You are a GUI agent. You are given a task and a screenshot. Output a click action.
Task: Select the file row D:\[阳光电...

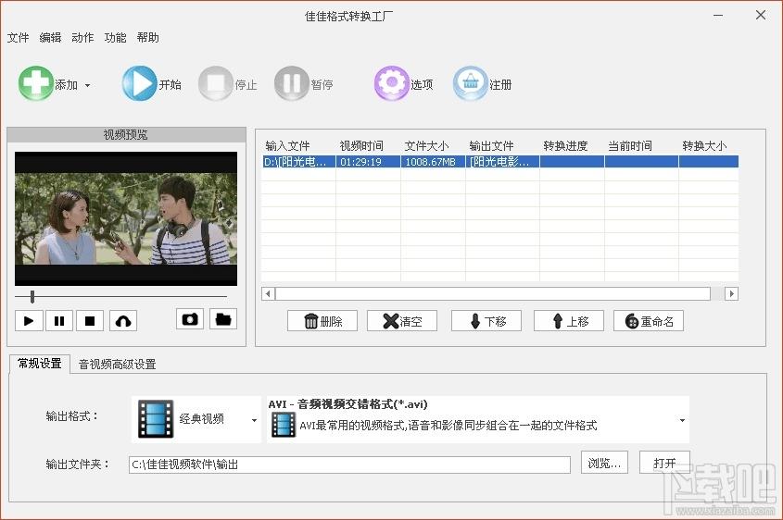(x=499, y=162)
